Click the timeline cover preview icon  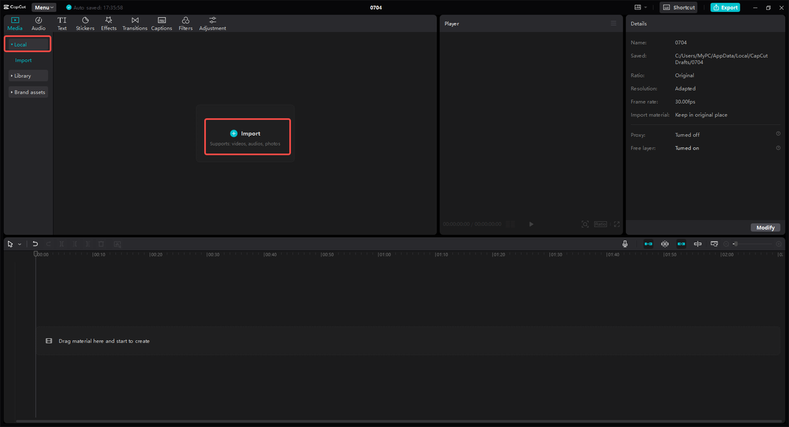pyautogui.click(x=714, y=244)
